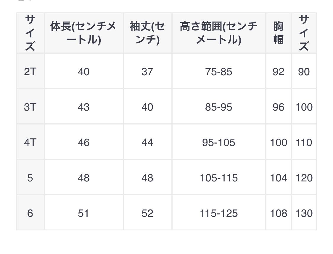
Task: Click the size value 130 cell
Action: coord(304,213)
